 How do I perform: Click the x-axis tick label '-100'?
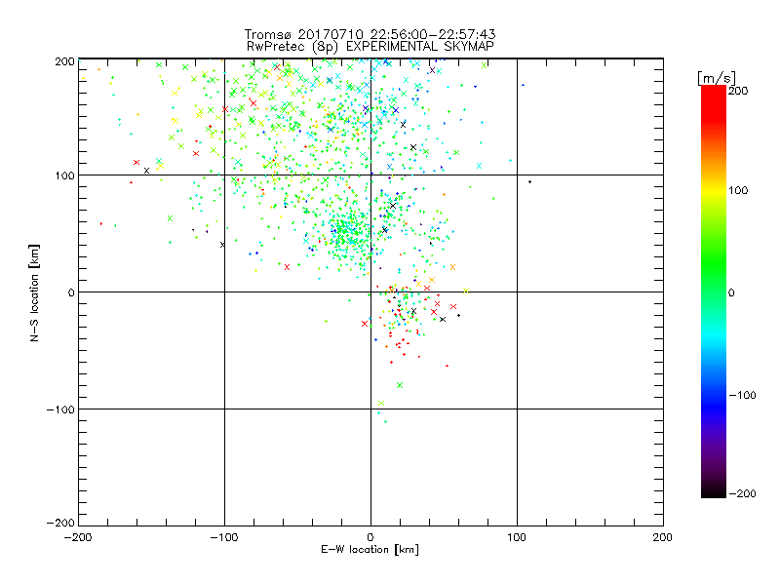(224, 537)
